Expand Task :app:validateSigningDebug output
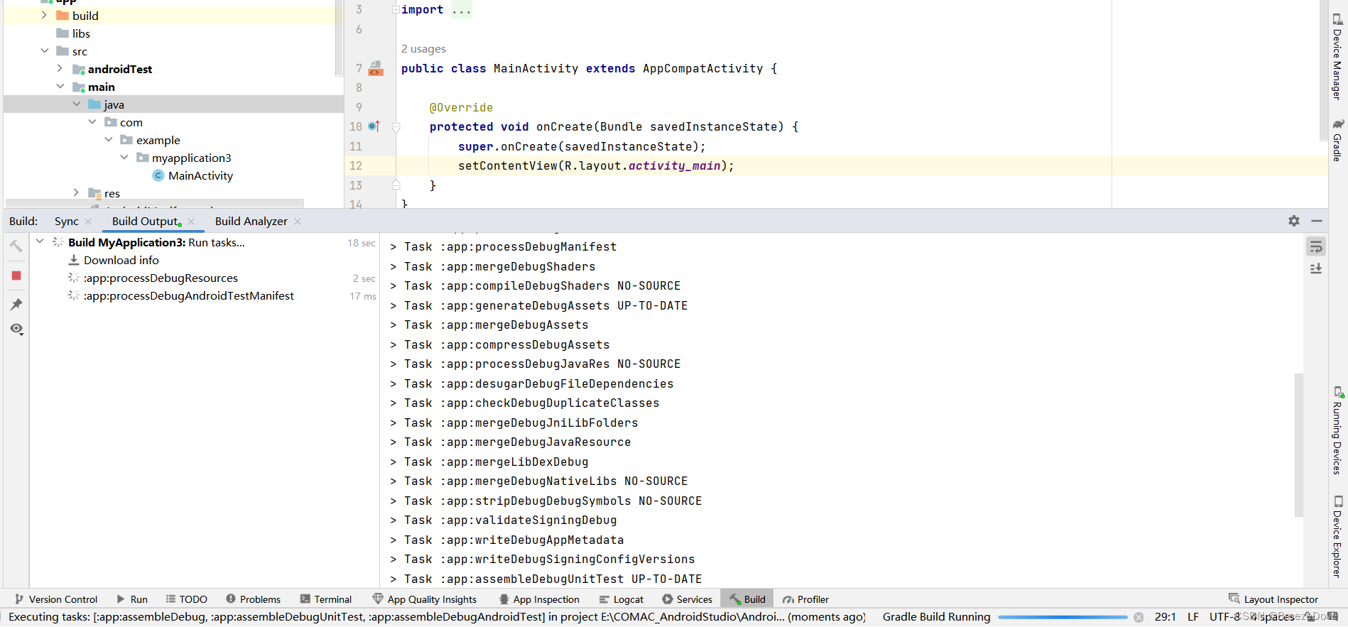Screen dimensions: 1348x627 click(x=393, y=520)
